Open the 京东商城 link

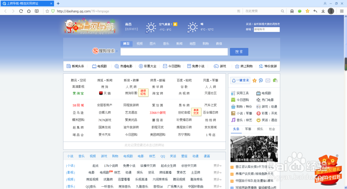click(x=211, y=127)
